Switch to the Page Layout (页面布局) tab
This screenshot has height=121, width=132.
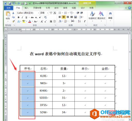click(x=37, y=8)
